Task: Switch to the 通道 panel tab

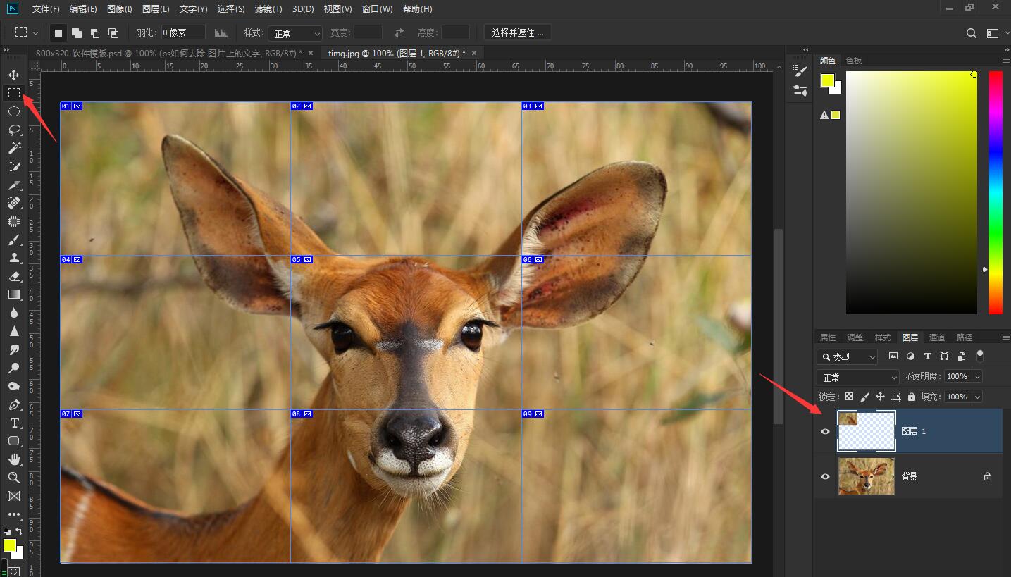Action: coord(936,337)
